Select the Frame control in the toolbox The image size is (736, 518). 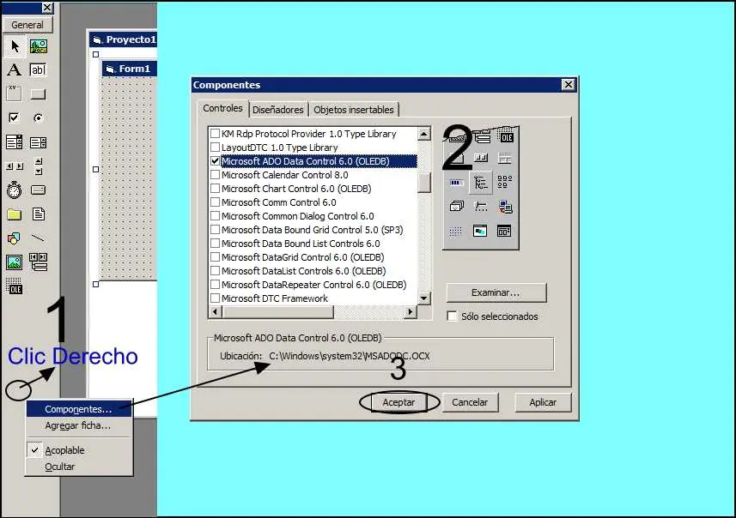[14, 93]
